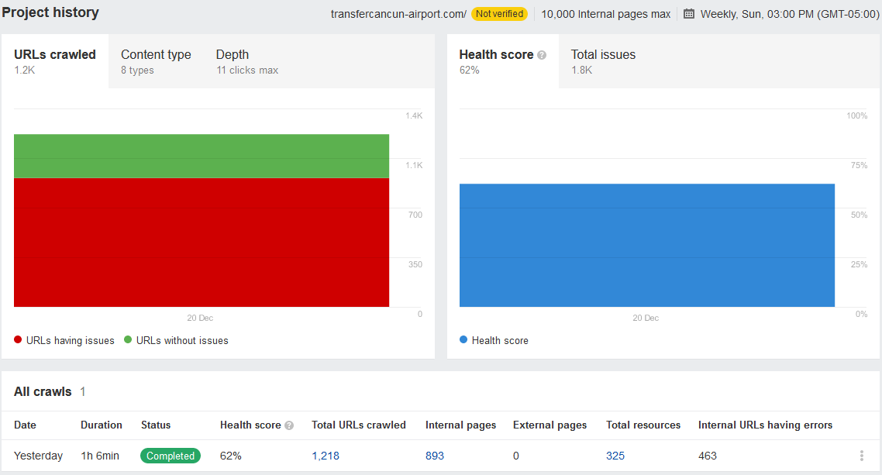Click the Not verified badge
The height and width of the screenshot is (475, 882).
coord(499,14)
